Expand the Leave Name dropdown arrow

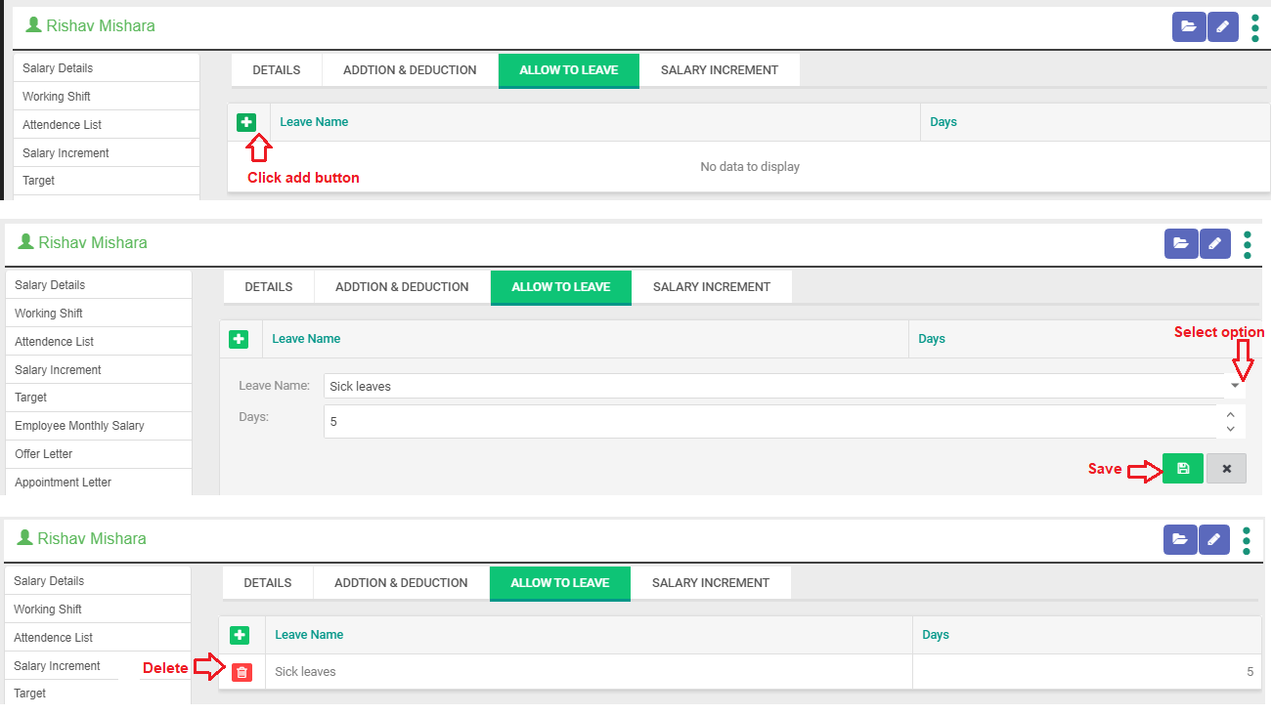1235,386
